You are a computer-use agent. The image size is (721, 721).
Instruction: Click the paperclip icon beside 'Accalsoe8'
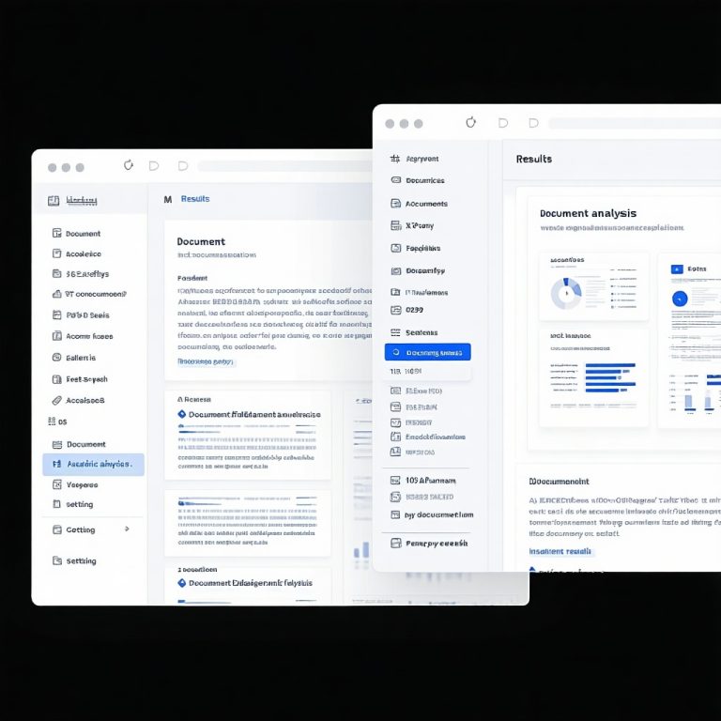coord(56,400)
